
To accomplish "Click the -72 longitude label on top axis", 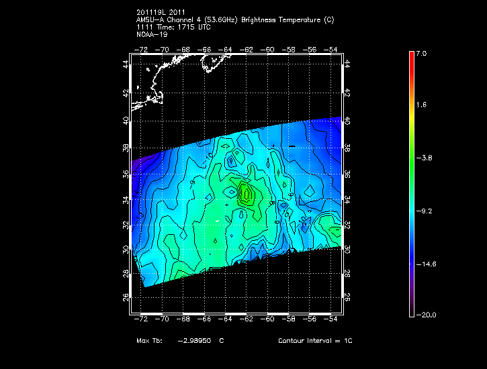I will pos(142,50).
